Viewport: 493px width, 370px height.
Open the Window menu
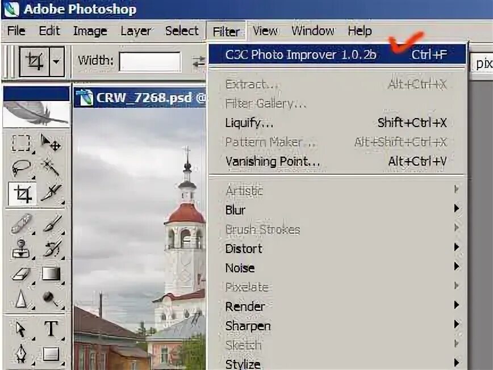pos(313,31)
